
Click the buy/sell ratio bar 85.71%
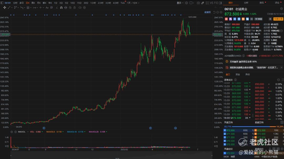[x=253, y=127]
